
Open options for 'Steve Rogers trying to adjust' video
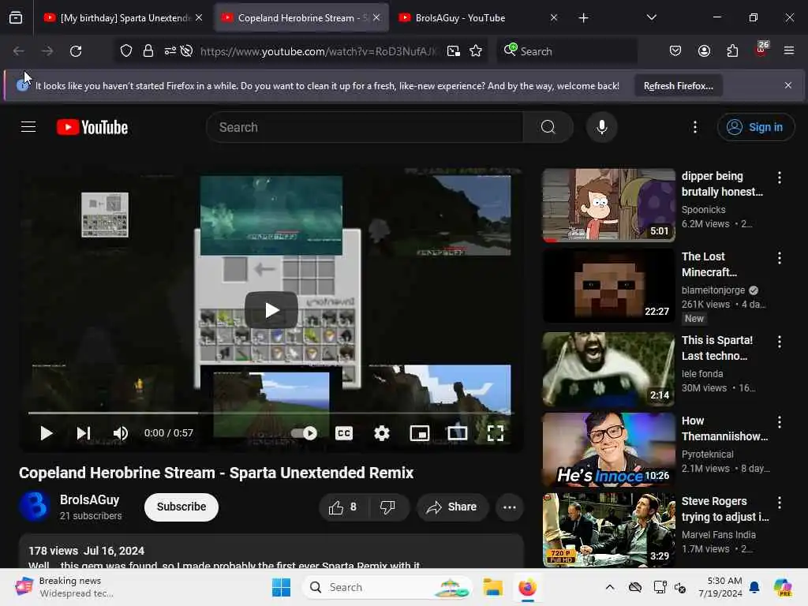[x=779, y=503]
